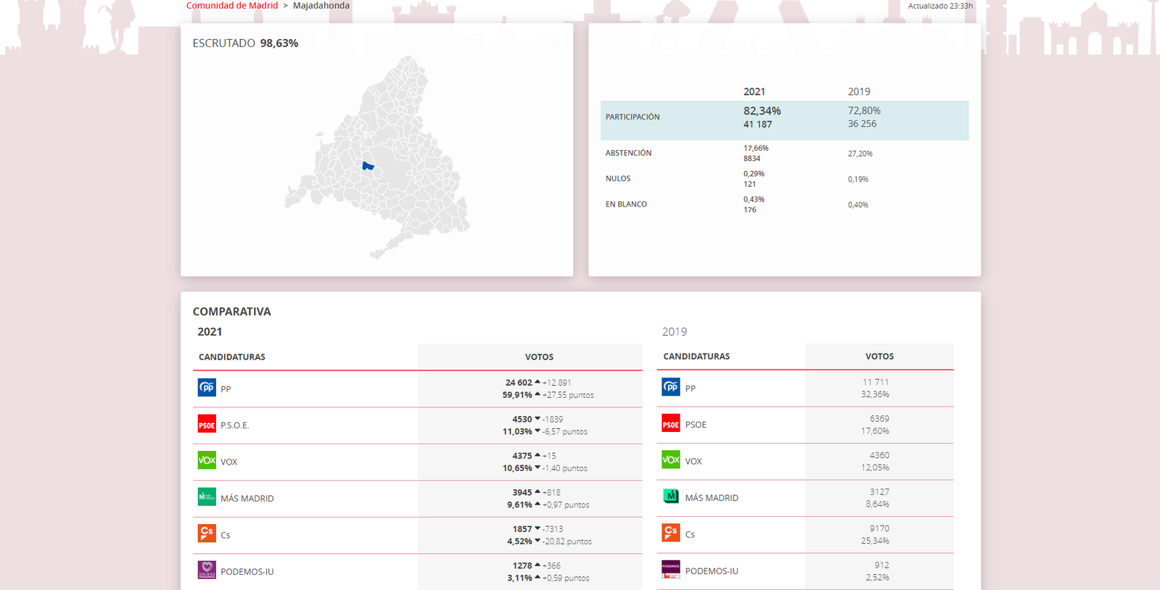Image resolution: width=1160 pixels, height=590 pixels.
Task: Click the up arrow beside 59,91%
Action: point(538,394)
